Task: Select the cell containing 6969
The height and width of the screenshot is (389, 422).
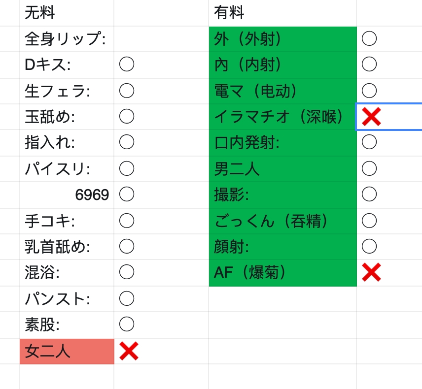Action: (x=67, y=194)
